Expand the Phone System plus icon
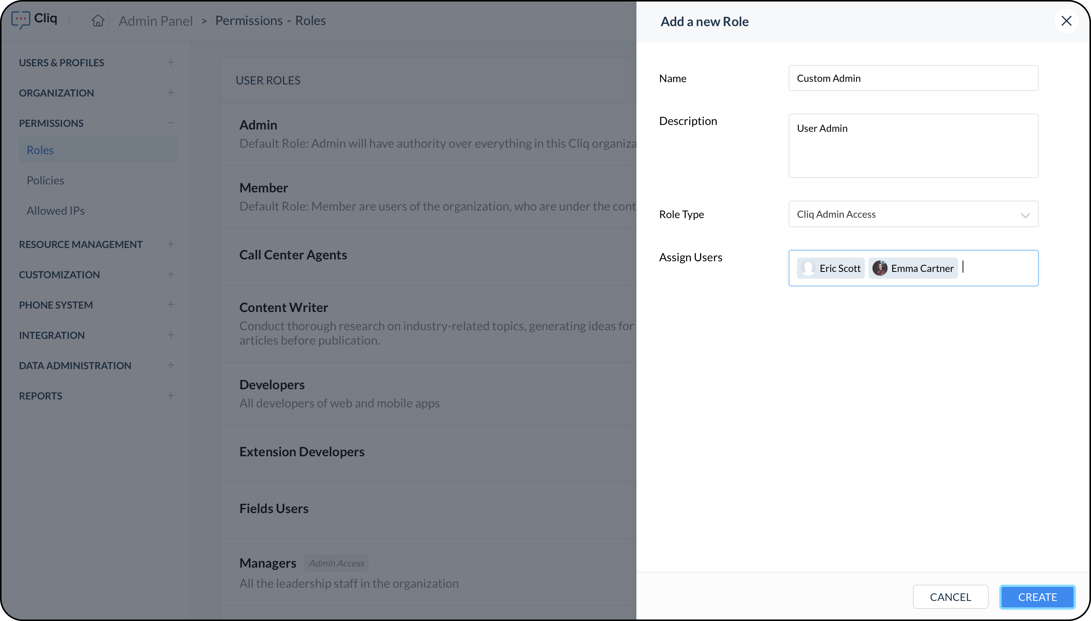 click(x=171, y=304)
